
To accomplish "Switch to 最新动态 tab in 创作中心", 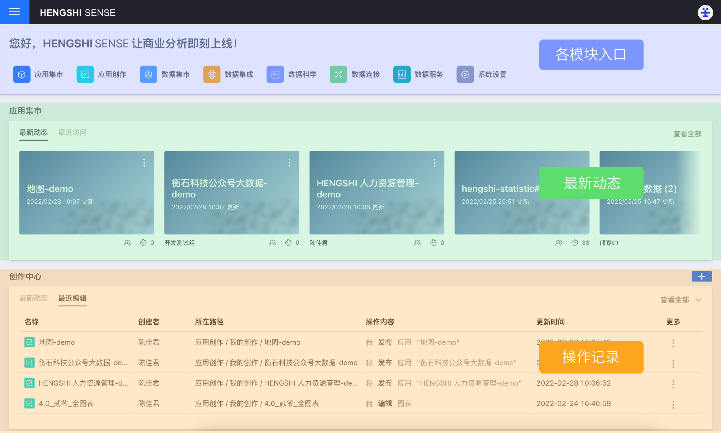I will 33,298.
